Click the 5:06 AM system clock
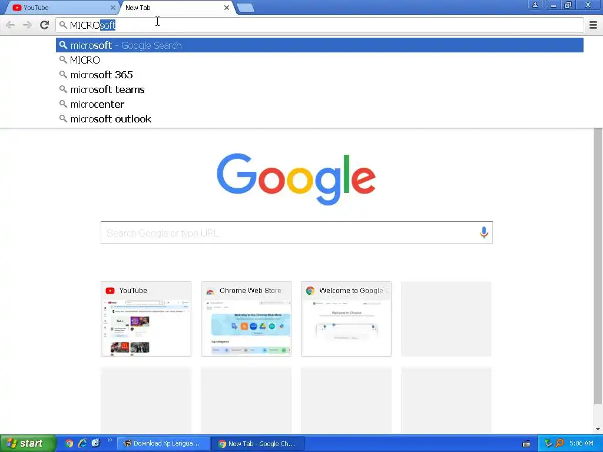Screen dimensions: 603x452 pos(581,444)
